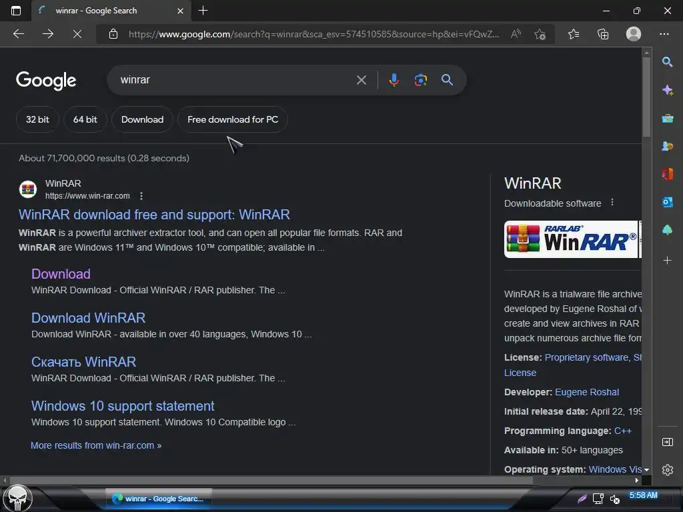Open WinRAR download free and support link

154,215
